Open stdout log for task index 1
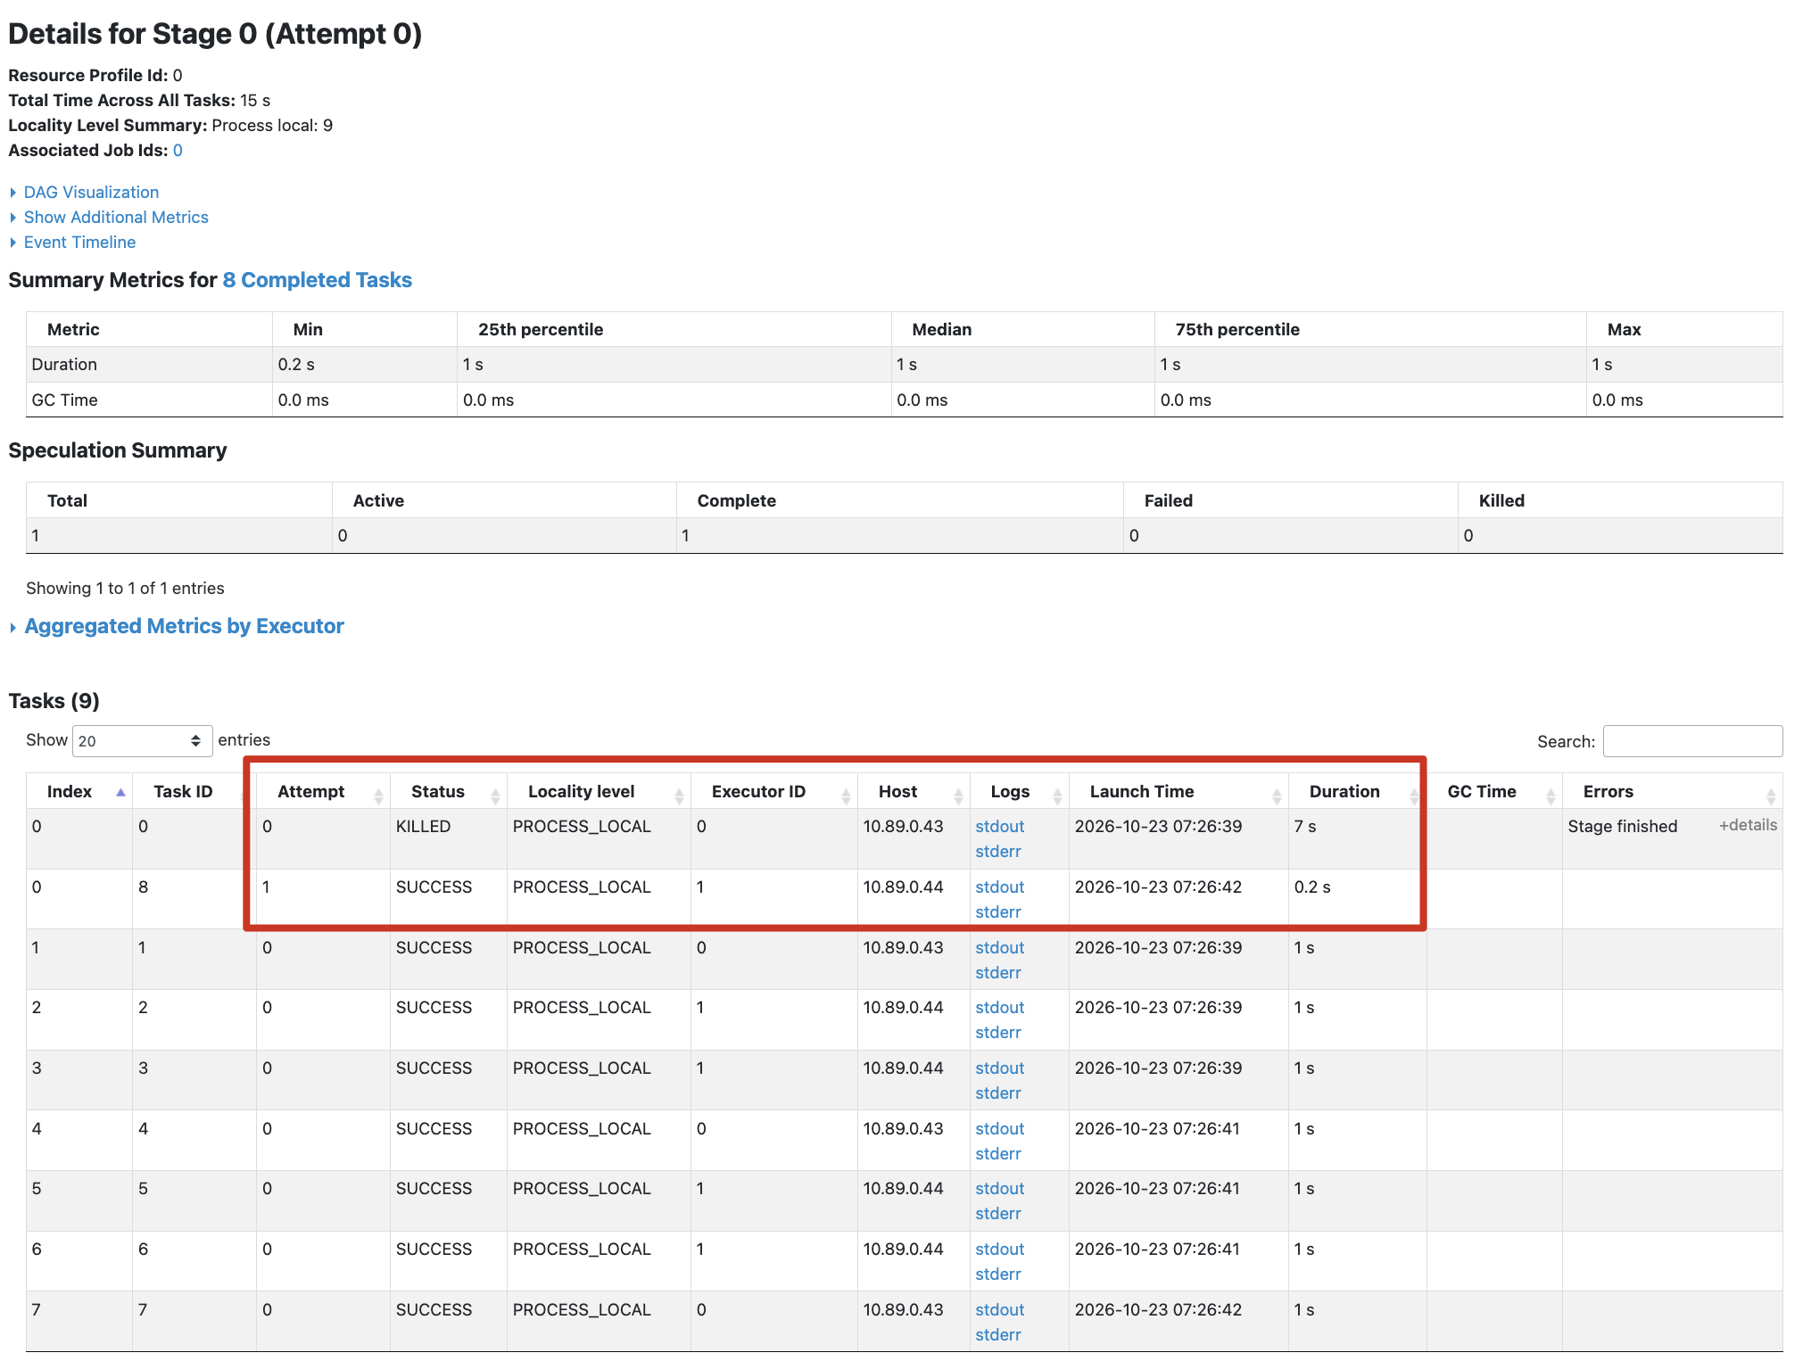Screen dimensions: 1811x1361 (999, 948)
